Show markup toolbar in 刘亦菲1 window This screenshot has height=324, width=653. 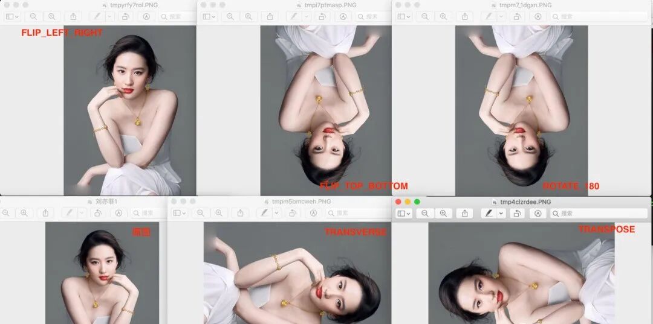[x=119, y=213]
